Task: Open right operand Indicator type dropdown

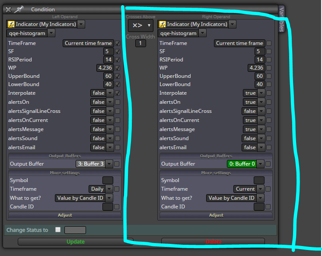Action: point(232,24)
